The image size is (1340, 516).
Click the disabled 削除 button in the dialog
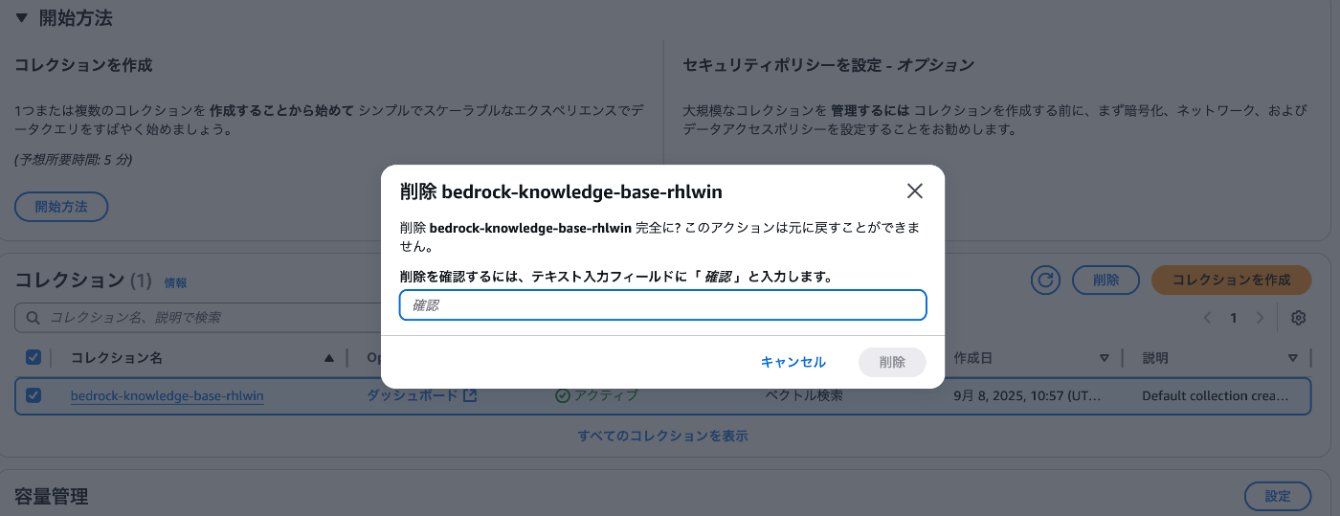pyautogui.click(x=892, y=362)
